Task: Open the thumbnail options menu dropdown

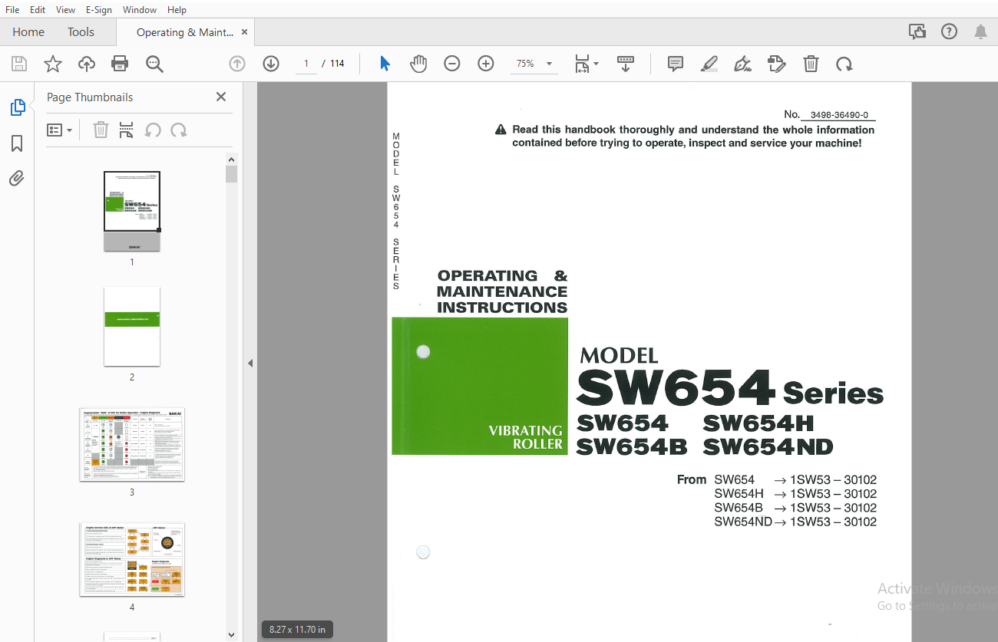Action: [60, 130]
